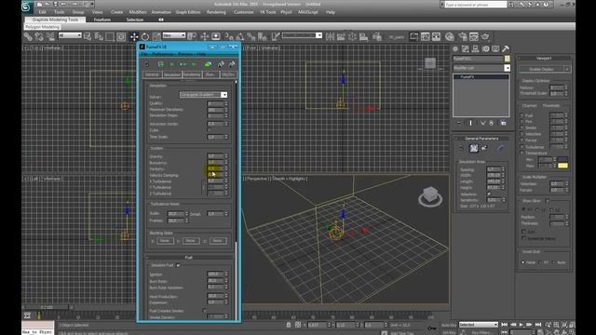Switch to FumeFX Rendering tab
Screen dimensions: 596x335
(x=192, y=74)
